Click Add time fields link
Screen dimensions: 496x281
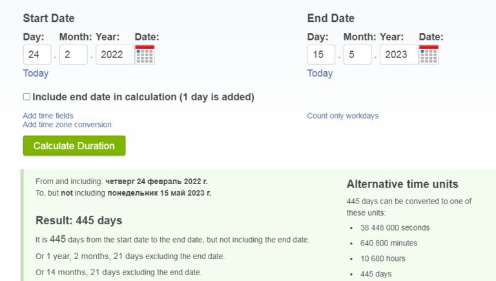(x=48, y=116)
